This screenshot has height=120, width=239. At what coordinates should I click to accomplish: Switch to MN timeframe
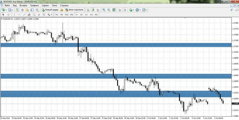tap(96, 15)
